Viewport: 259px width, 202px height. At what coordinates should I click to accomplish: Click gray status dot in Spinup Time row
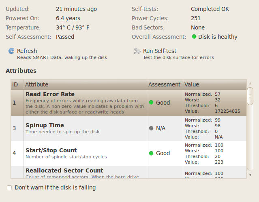(151, 128)
